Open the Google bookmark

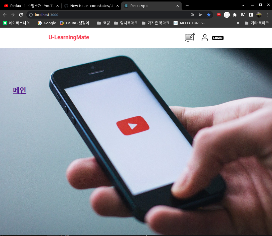tap(47, 23)
